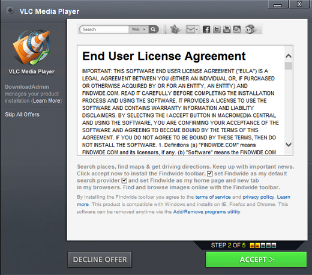Expand the mail icon dropdown arrow
The width and height of the screenshot is (312, 275).
point(197,29)
